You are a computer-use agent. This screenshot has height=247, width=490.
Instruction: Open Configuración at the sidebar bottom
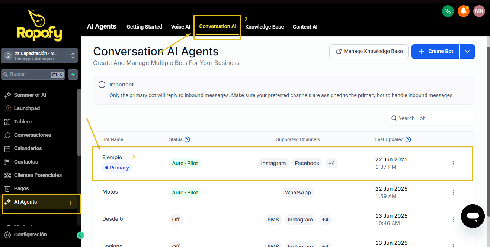point(31,235)
